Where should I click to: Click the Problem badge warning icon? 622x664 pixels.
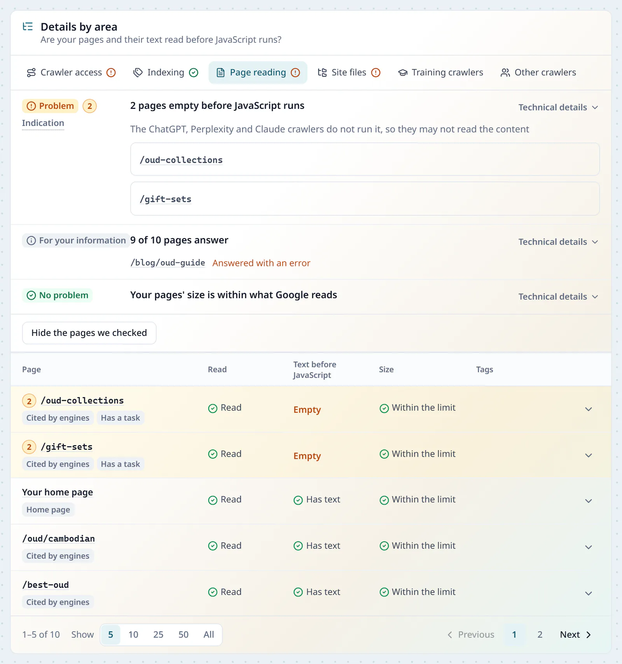coord(31,106)
